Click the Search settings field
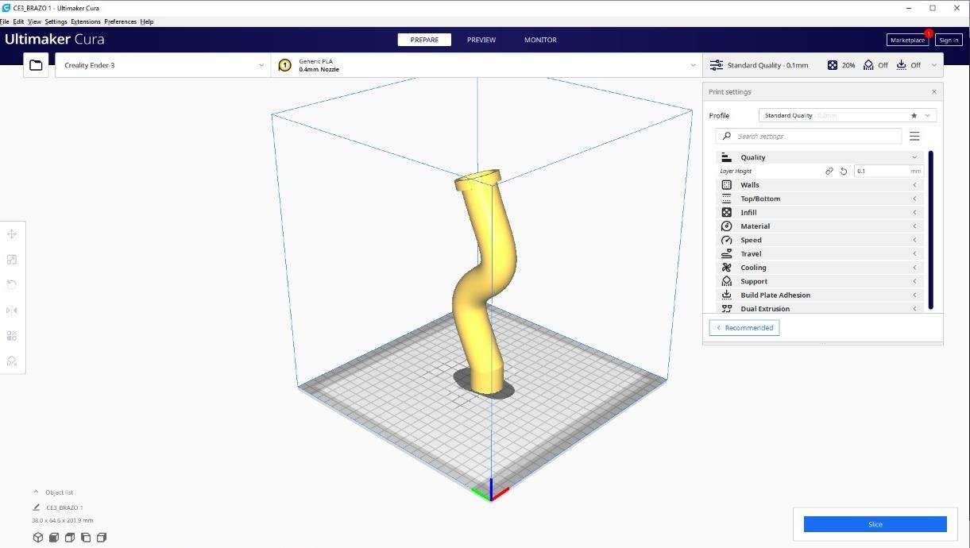 [809, 137]
